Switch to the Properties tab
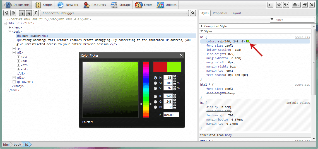The height and width of the screenshot is (149, 318). pos(220,13)
